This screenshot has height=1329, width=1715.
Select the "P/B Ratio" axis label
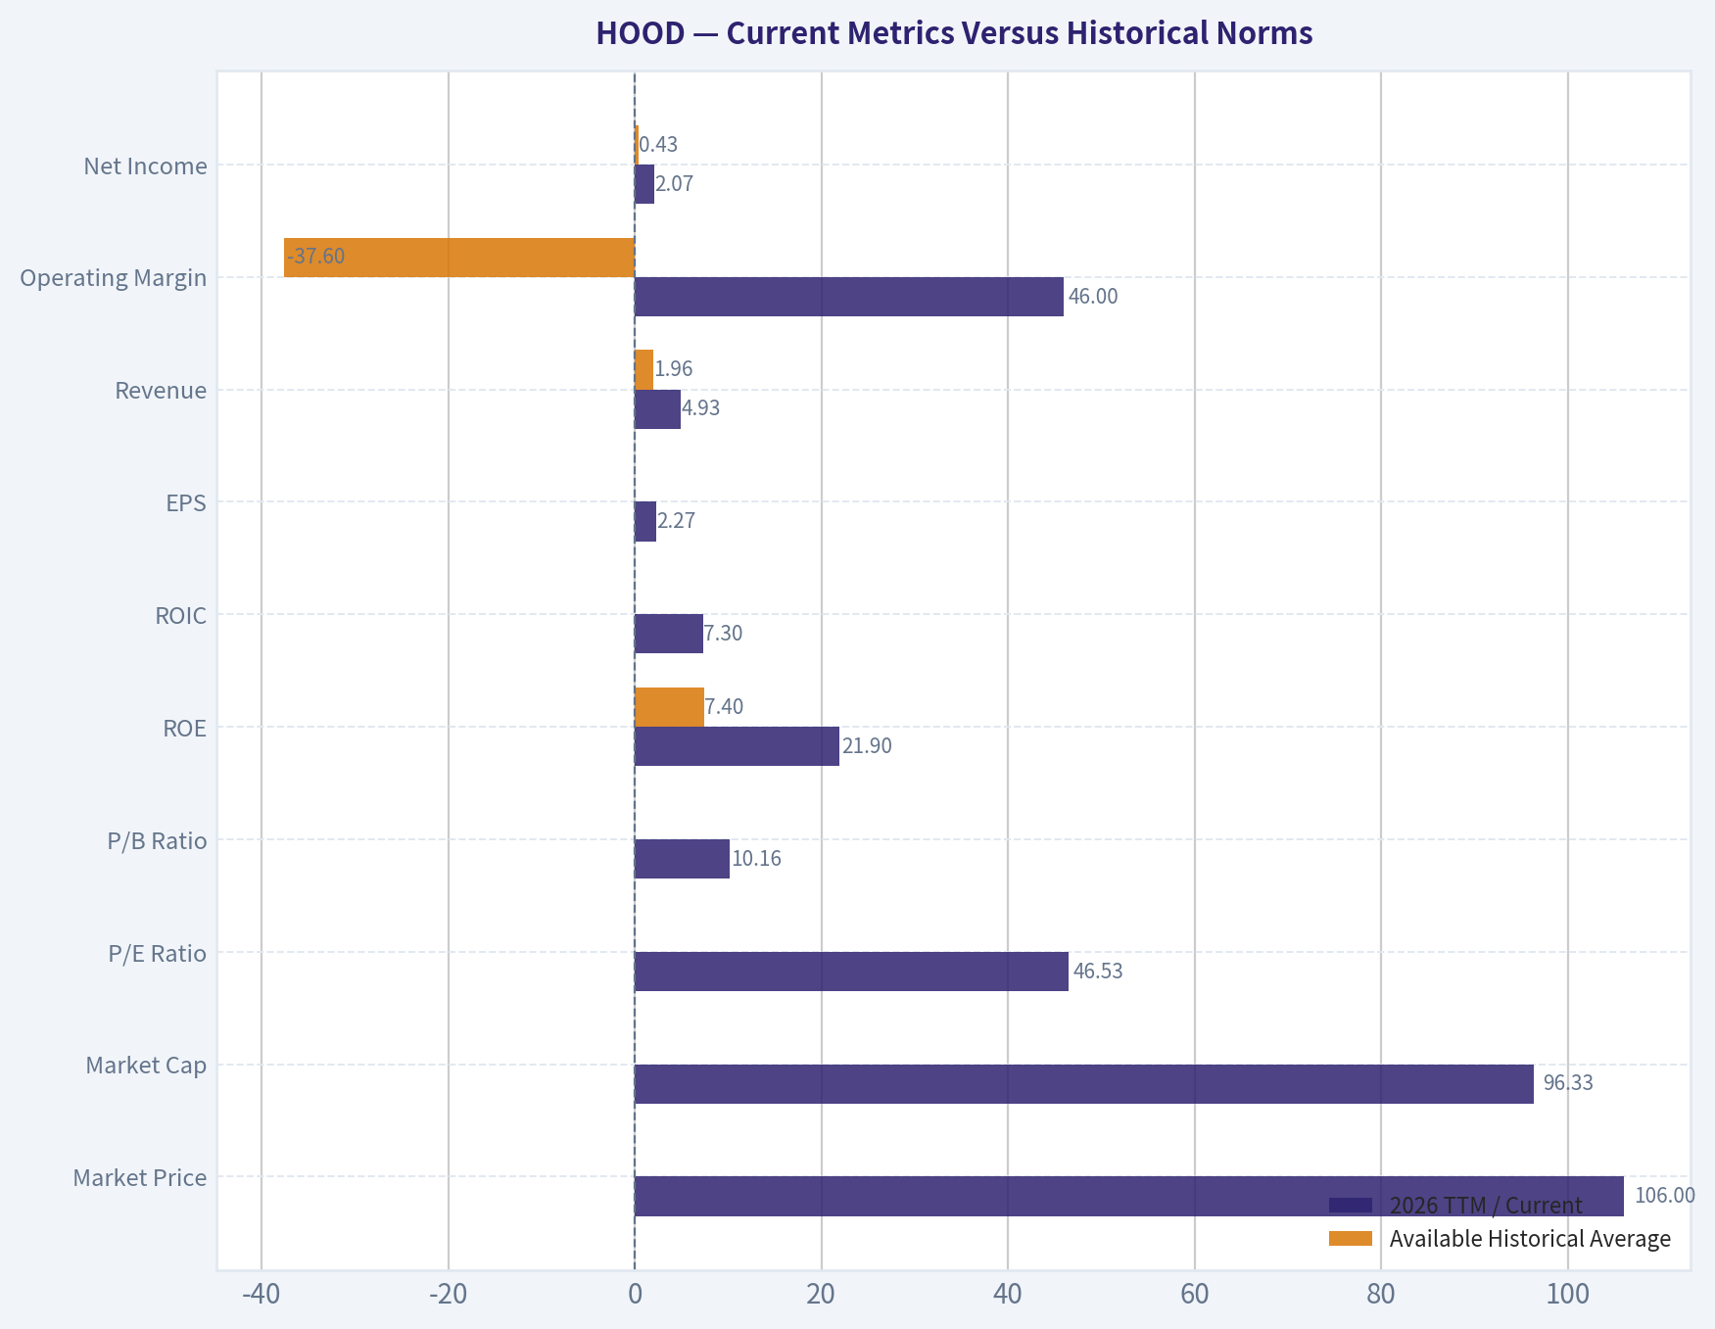pos(158,841)
